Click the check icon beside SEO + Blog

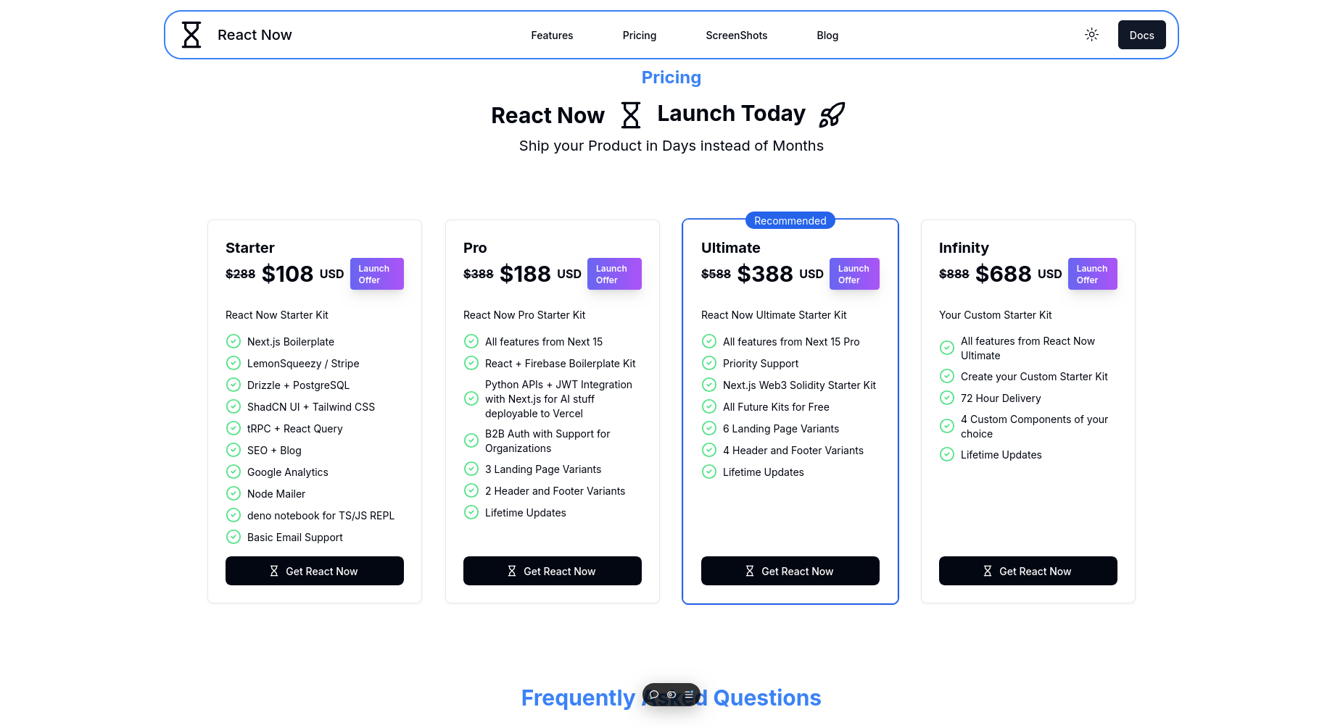click(234, 450)
